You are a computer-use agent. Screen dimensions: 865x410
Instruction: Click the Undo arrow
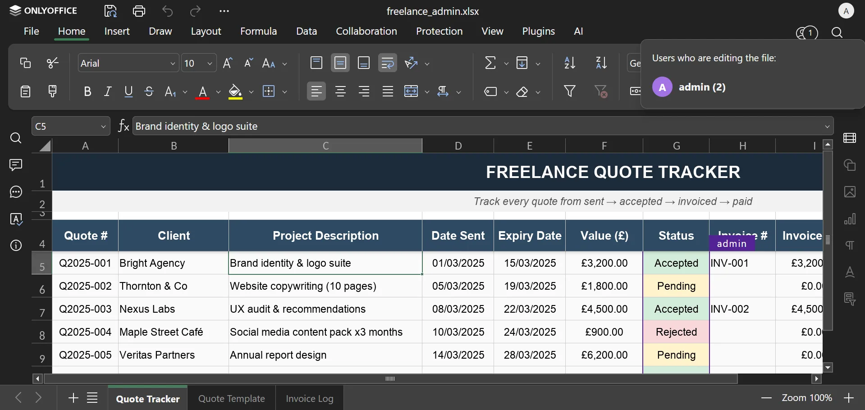(x=168, y=11)
